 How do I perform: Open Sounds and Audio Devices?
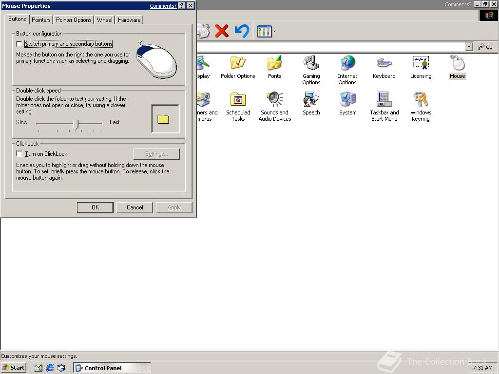tap(275, 107)
